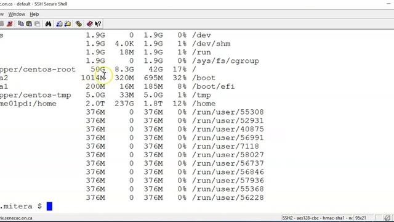Image resolution: width=394 pixels, height=222 pixels.
Task: Open a New Terminal Window icon
Action: (59, 23)
